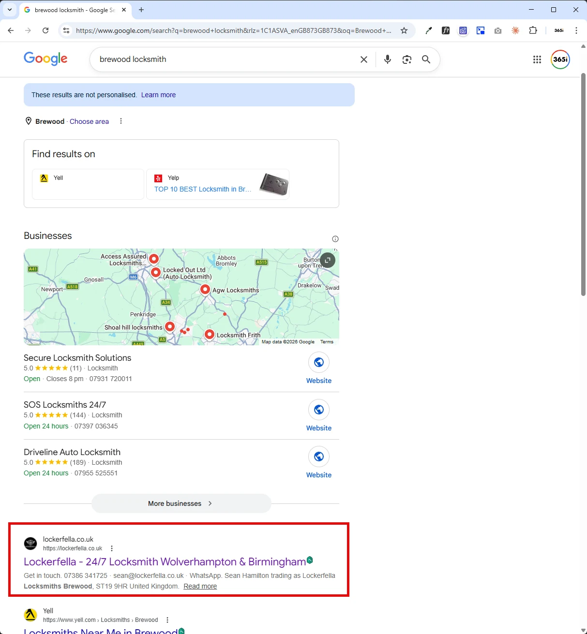Click the Yelp car key thumbnail
The image size is (587, 634).
[x=274, y=184]
